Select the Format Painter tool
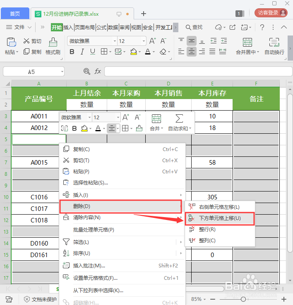The width and height of the screenshot is (293, 305). (x=53, y=46)
